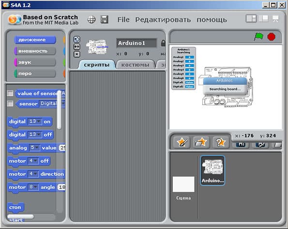Click the globe language icon
The width and height of the screenshot is (288, 229).
tap(91, 19)
